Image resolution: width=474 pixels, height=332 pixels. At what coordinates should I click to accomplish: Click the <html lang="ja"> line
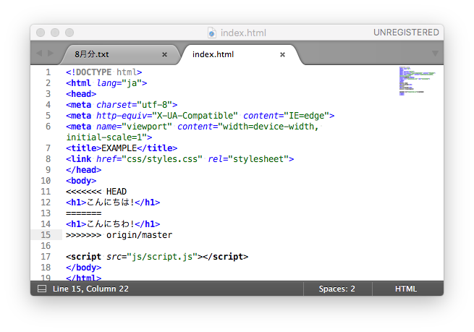(x=106, y=83)
